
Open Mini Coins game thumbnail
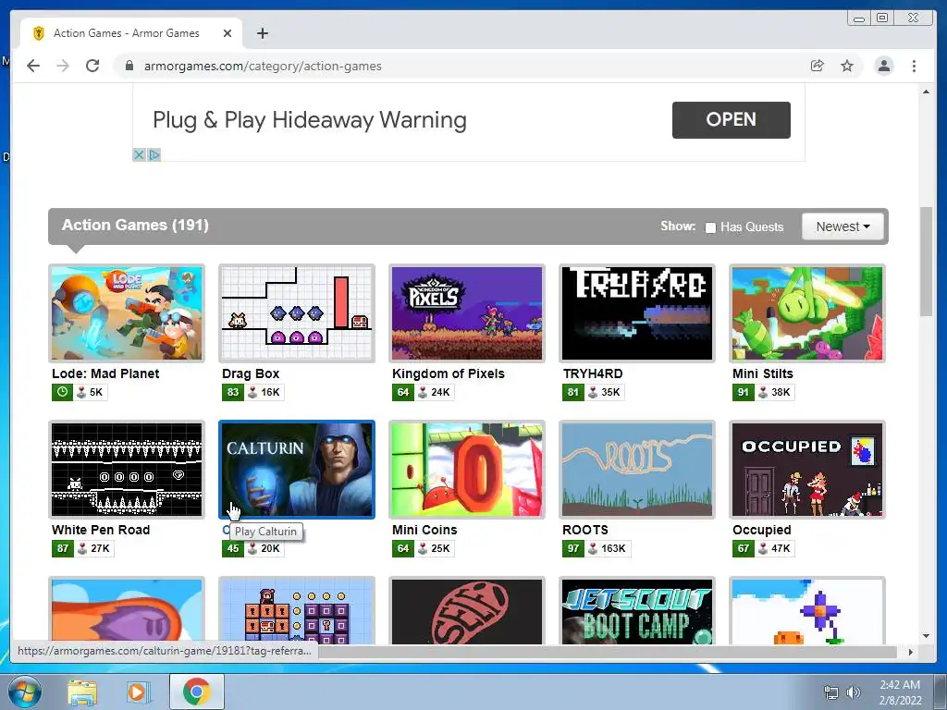click(467, 470)
